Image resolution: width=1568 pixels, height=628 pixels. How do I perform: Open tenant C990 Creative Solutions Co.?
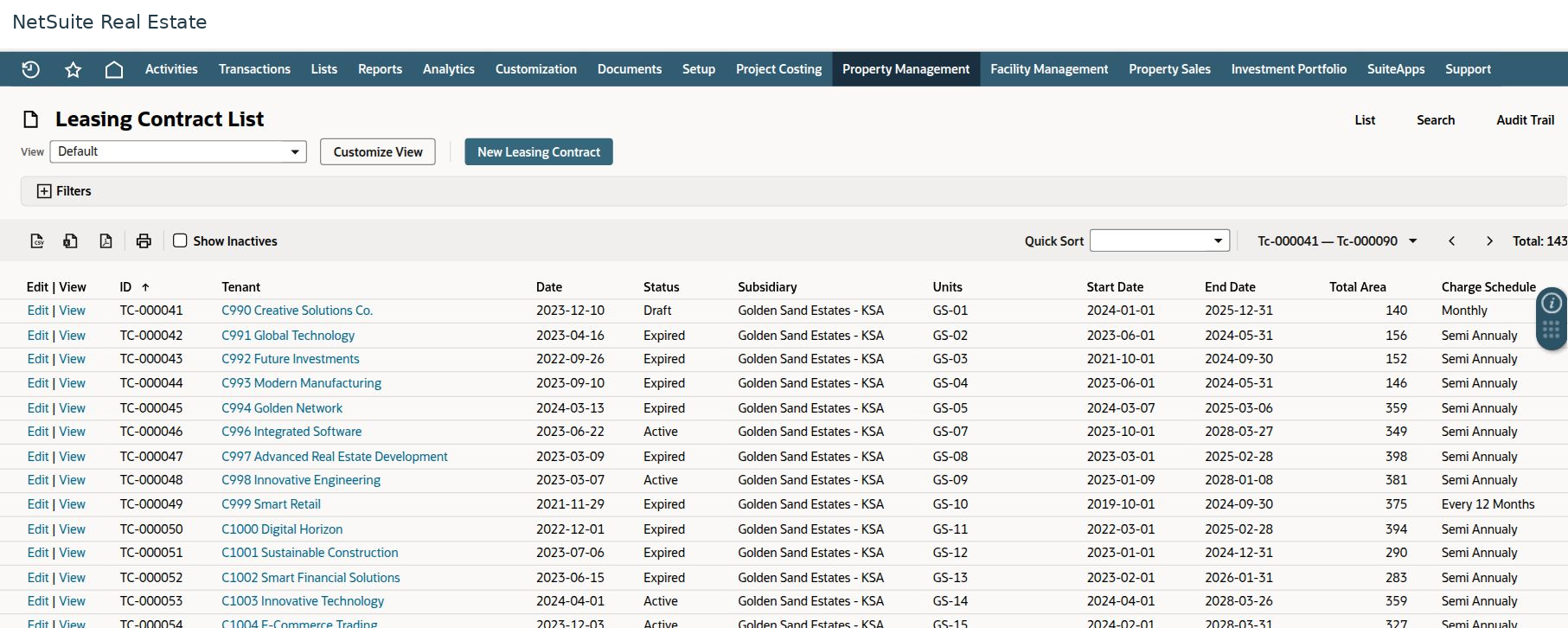point(297,311)
